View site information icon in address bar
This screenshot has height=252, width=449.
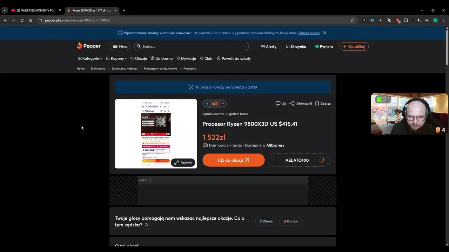(x=40, y=20)
